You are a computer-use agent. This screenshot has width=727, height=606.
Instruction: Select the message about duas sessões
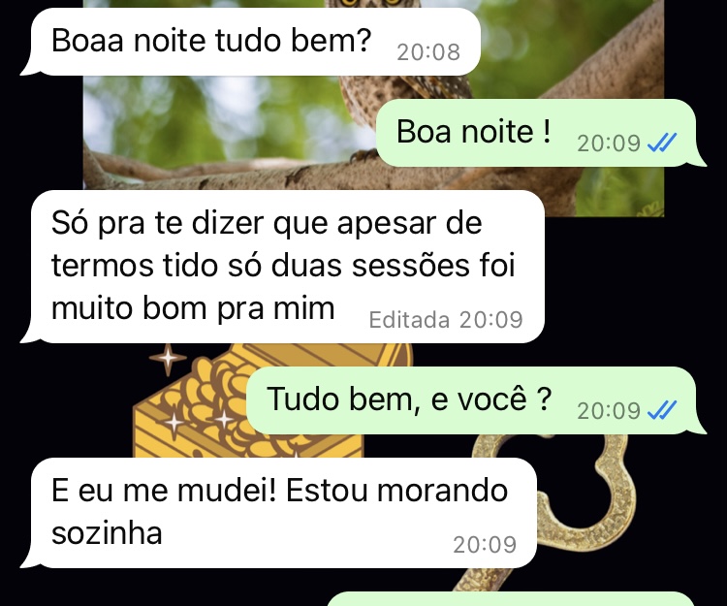point(282,267)
